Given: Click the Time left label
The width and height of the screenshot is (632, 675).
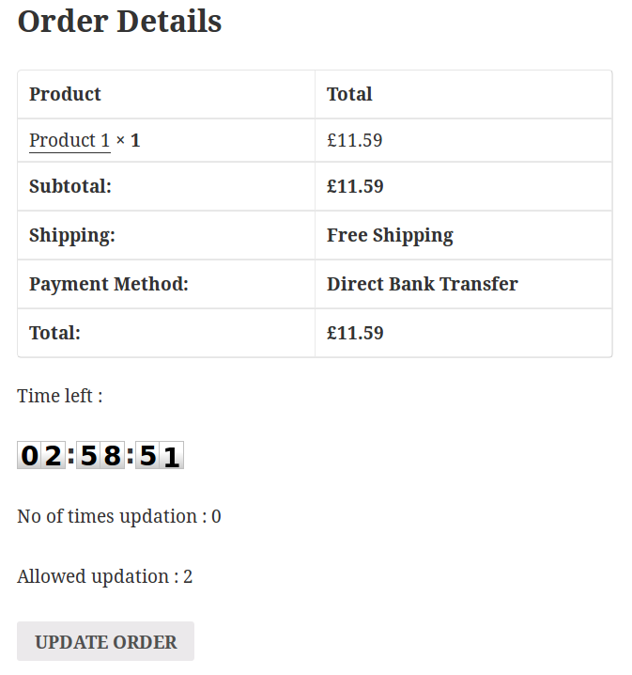Looking at the screenshot, I should tap(60, 396).
